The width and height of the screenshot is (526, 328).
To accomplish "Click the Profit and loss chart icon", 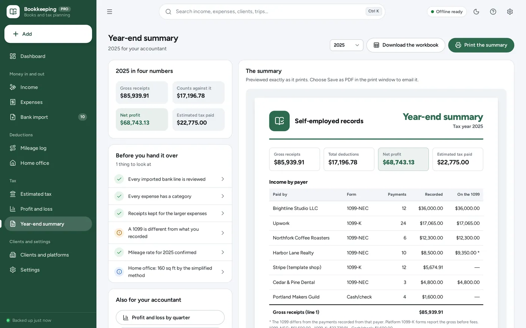I will tap(13, 209).
